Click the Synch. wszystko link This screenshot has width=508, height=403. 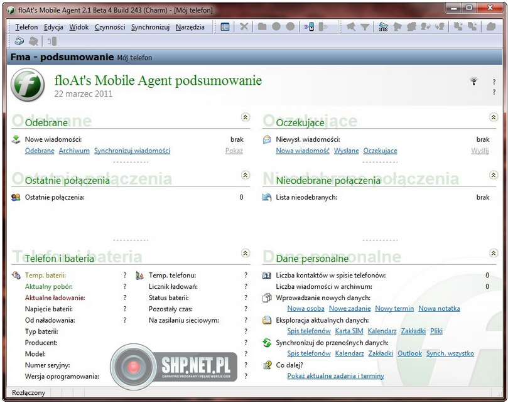click(450, 353)
